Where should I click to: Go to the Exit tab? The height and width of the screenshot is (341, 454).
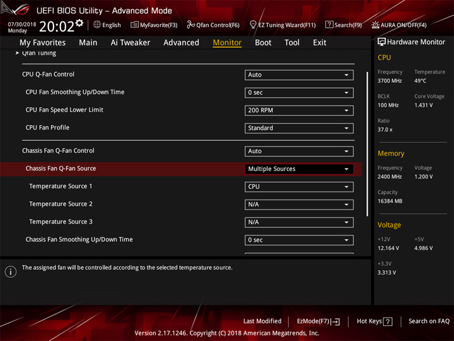(320, 43)
